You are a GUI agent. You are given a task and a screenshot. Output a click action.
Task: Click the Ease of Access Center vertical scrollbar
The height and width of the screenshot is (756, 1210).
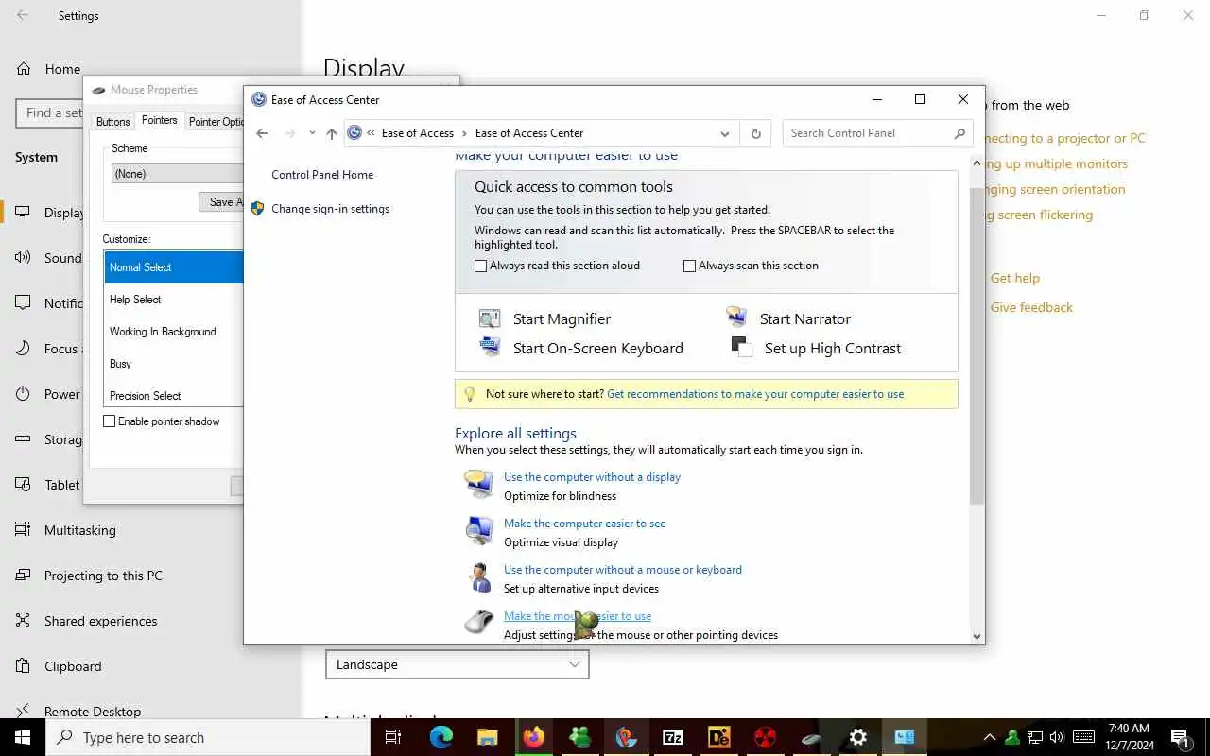tap(977, 345)
